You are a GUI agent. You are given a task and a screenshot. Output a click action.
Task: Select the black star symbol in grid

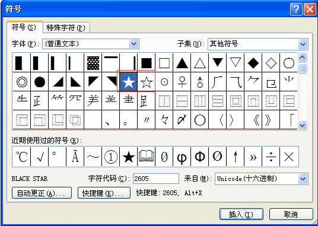coord(128,82)
